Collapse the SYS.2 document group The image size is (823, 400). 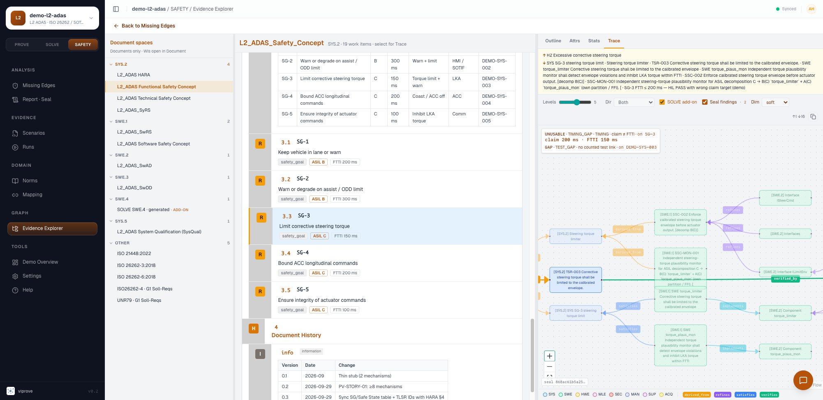[111, 64]
